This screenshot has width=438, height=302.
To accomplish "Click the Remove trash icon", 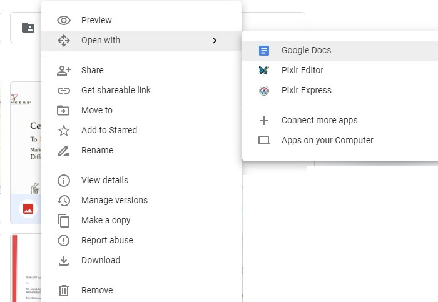I will point(64,291).
